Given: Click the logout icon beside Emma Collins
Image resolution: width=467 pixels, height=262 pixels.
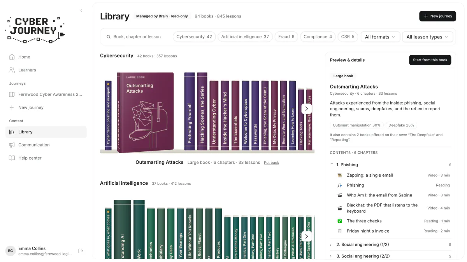Looking at the screenshot, I should [81, 251].
